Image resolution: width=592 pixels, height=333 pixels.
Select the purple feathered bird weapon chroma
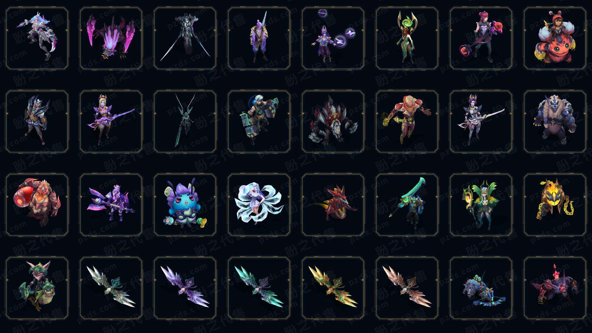coord(185,288)
